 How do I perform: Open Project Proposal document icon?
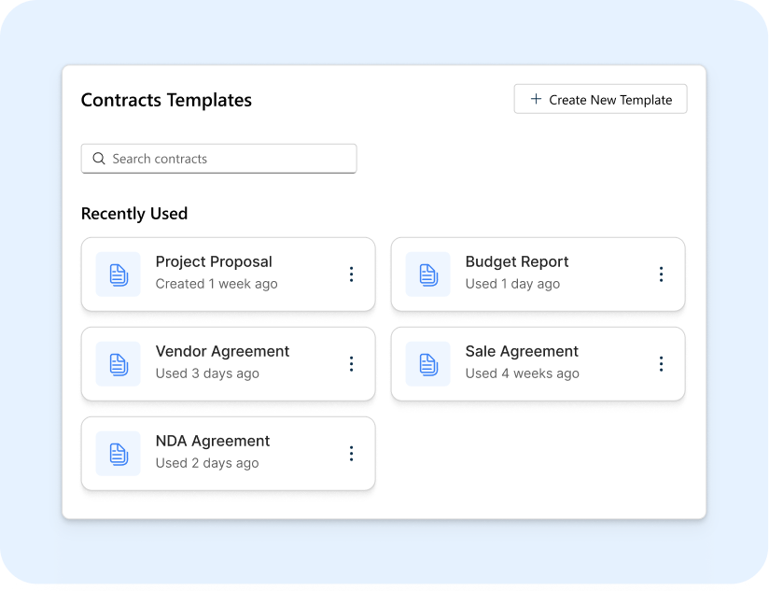[119, 274]
